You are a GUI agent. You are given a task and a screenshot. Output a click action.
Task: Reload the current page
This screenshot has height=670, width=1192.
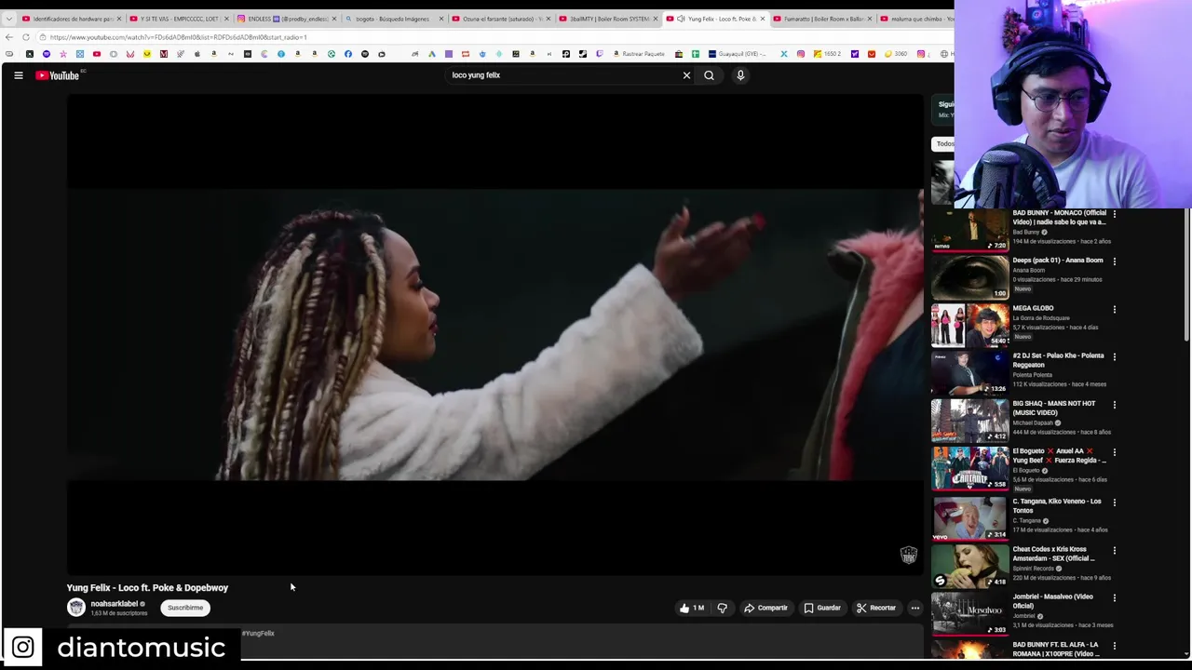[26, 37]
